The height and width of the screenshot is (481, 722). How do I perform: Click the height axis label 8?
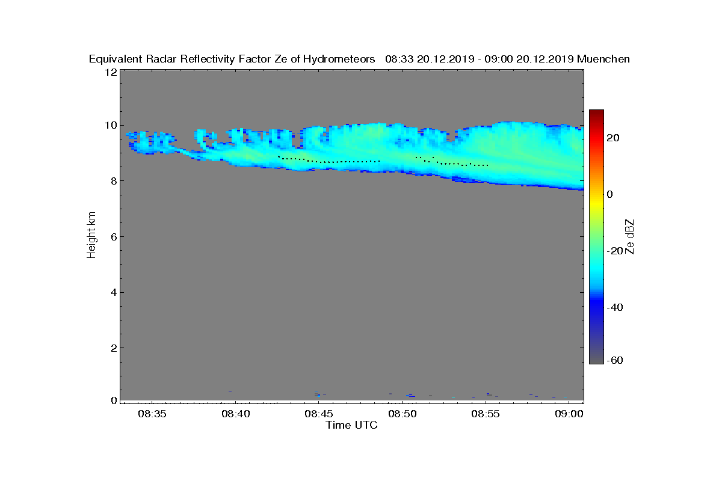point(113,180)
